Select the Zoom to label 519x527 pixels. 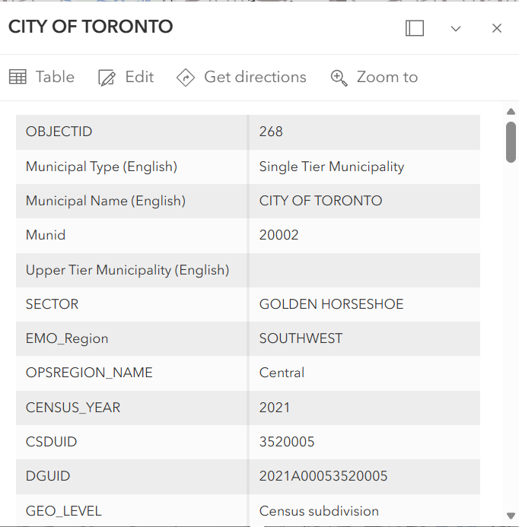coord(387,77)
